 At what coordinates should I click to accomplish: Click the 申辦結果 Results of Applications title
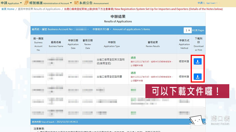click(x=118, y=19)
